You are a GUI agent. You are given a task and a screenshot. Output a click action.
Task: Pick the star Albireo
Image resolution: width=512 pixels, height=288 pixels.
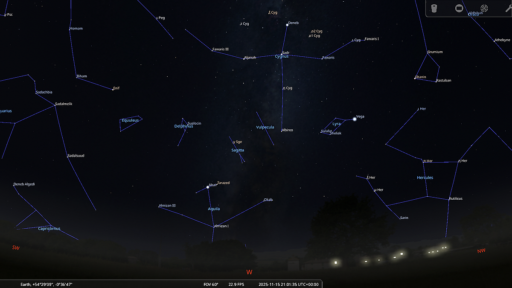(282, 130)
